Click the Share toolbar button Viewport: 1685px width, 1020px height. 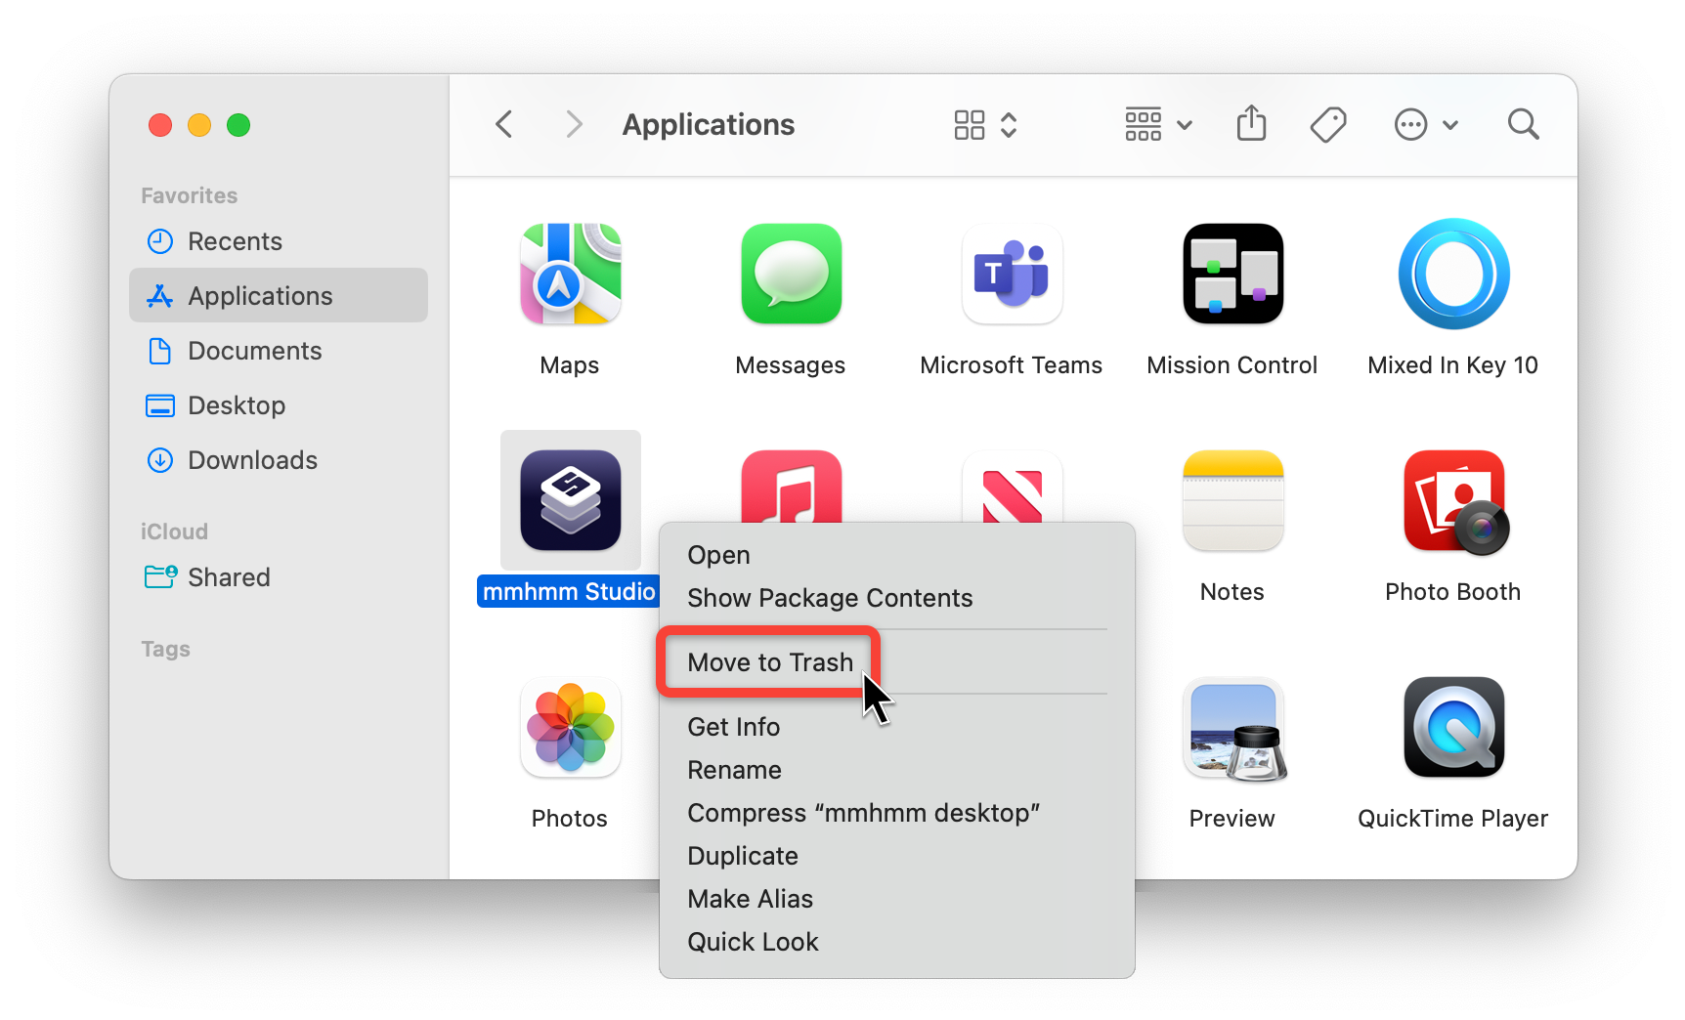pos(1251,124)
